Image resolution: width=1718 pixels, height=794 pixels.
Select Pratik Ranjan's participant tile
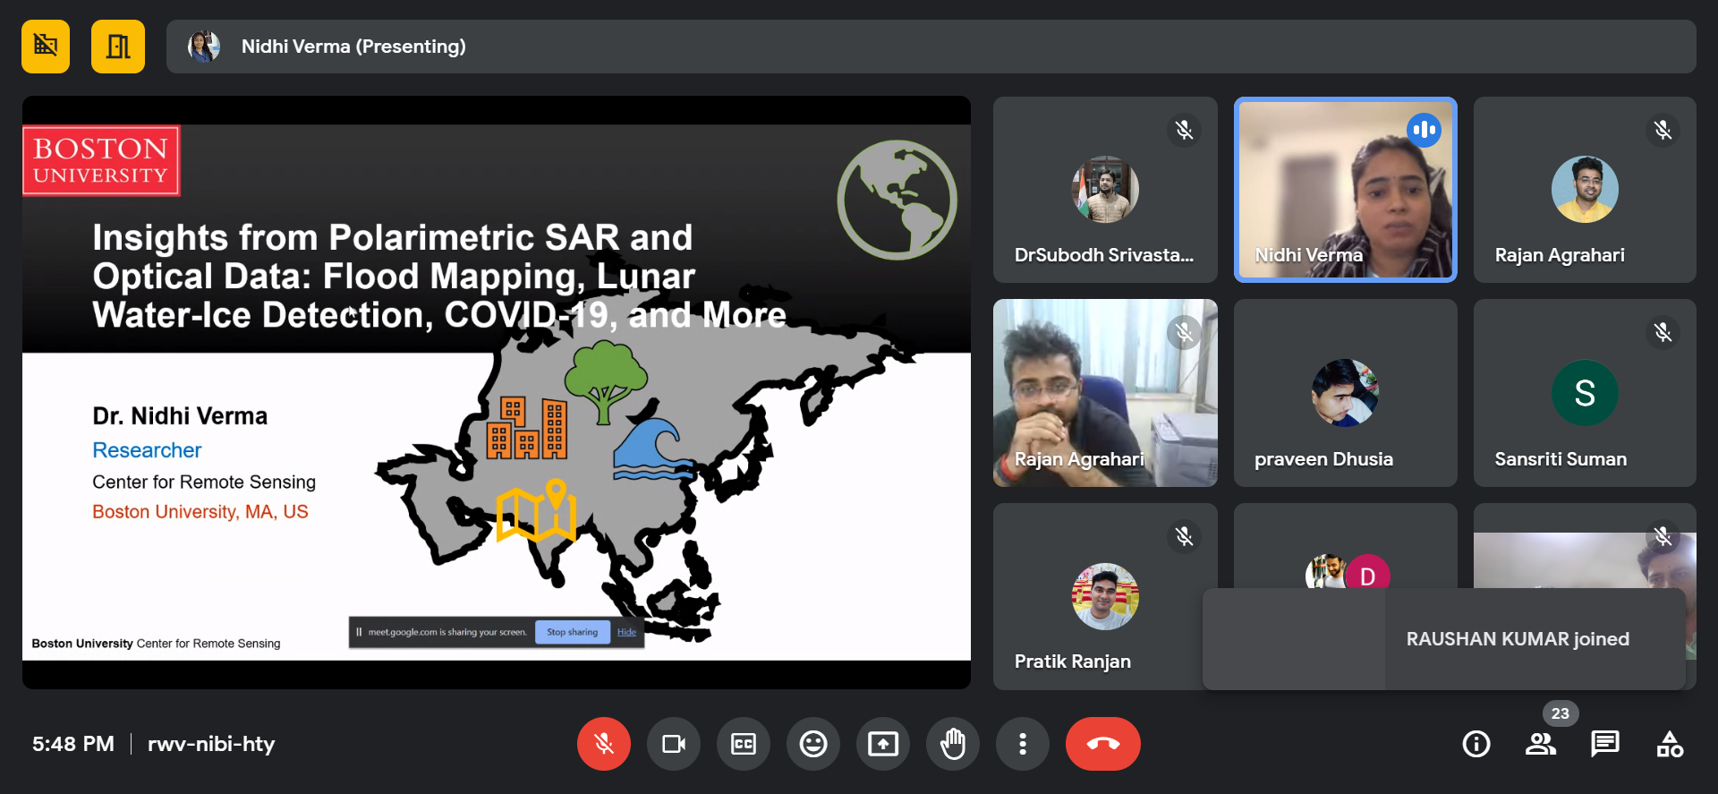1104,596
